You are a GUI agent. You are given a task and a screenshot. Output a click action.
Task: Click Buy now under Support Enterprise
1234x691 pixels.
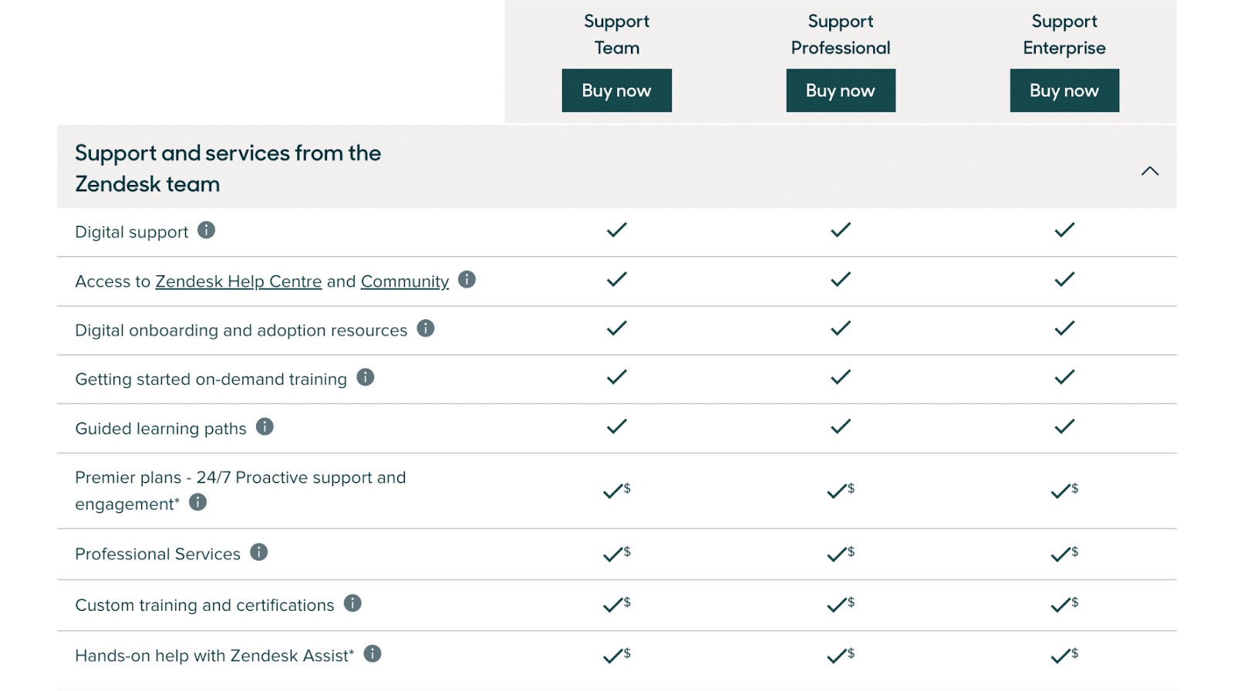(1064, 90)
